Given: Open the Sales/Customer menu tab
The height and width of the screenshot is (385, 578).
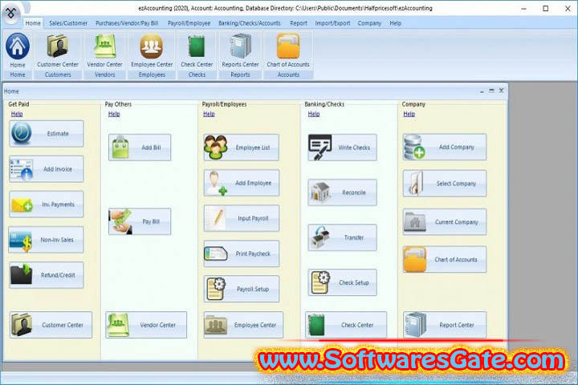Looking at the screenshot, I should pos(68,23).
